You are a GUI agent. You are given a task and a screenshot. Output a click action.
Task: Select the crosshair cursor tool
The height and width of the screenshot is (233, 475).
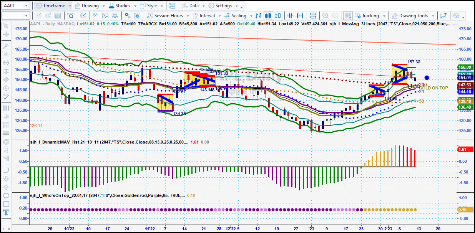click(6, 35)
